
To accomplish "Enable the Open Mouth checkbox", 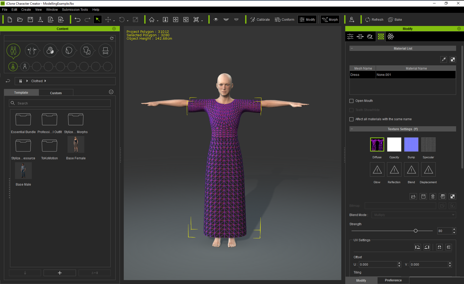I will tap(352, 101).
